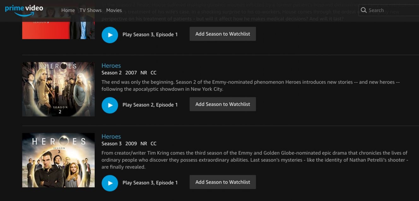Play Heroes Season 3 Episode 1 button
Viewport: 419px width, 201px height.
click(x=110, y=183)
